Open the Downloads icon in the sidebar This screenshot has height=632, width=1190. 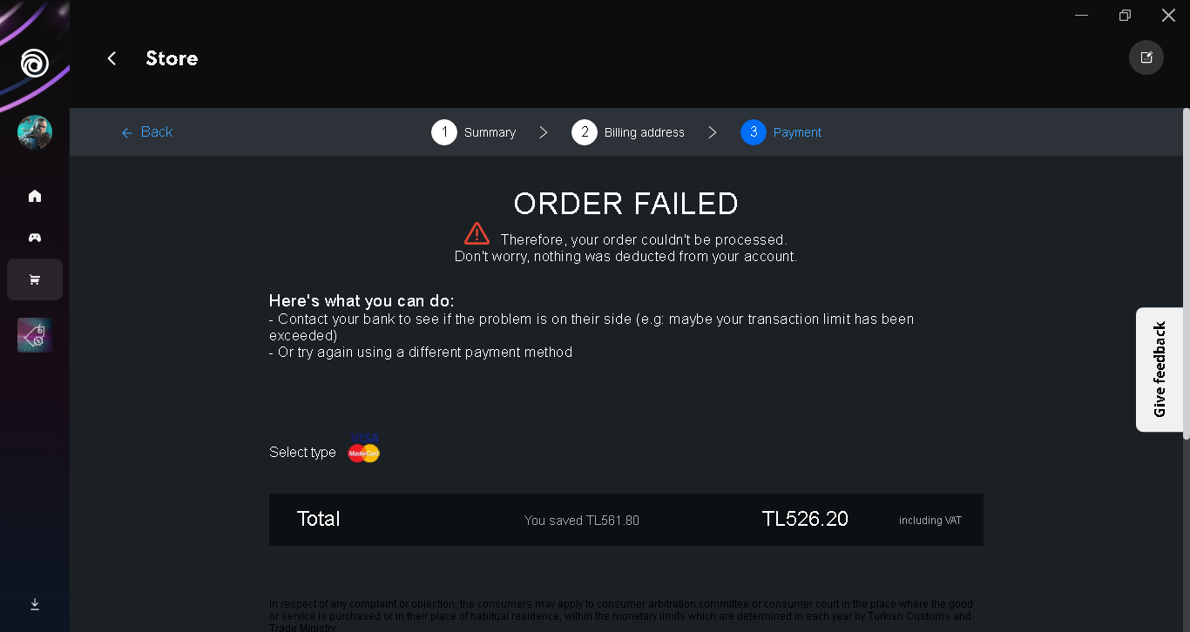(x=35, y=604)
